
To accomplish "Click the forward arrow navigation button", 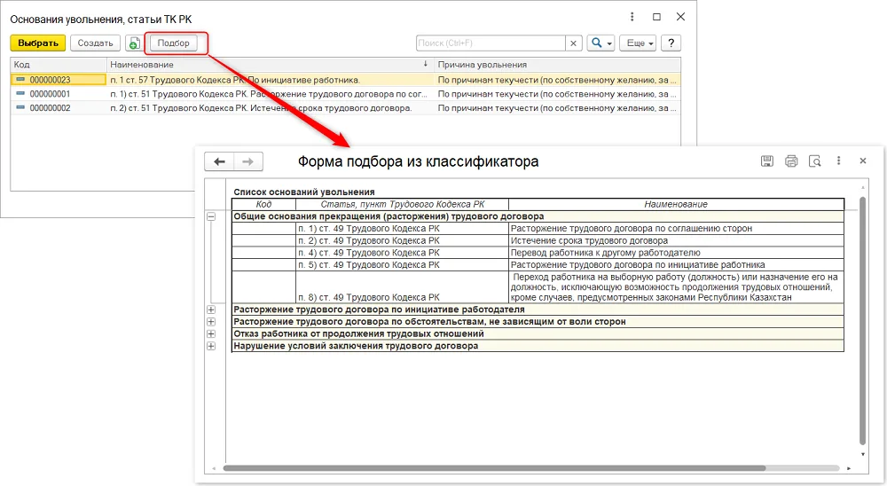I will [x=247, y=161].
